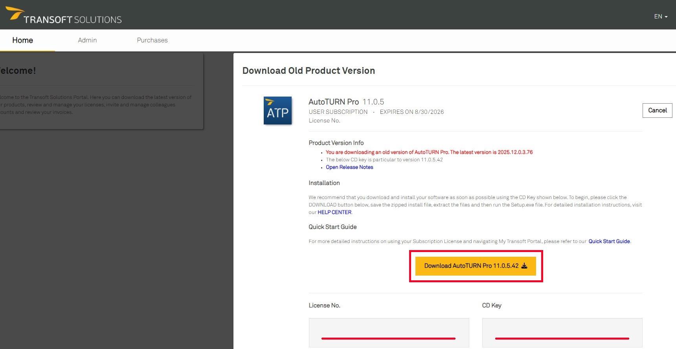Download AutoTURN Pro 11.0.5.42

click(x=471, y=266)
